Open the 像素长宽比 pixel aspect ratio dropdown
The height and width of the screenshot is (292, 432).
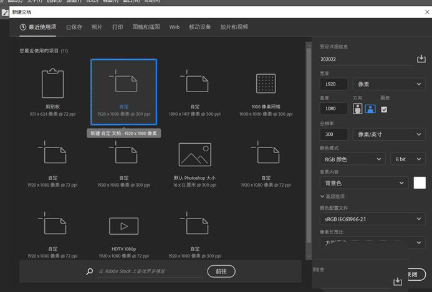pyautogui.click(x=373, y=243)
